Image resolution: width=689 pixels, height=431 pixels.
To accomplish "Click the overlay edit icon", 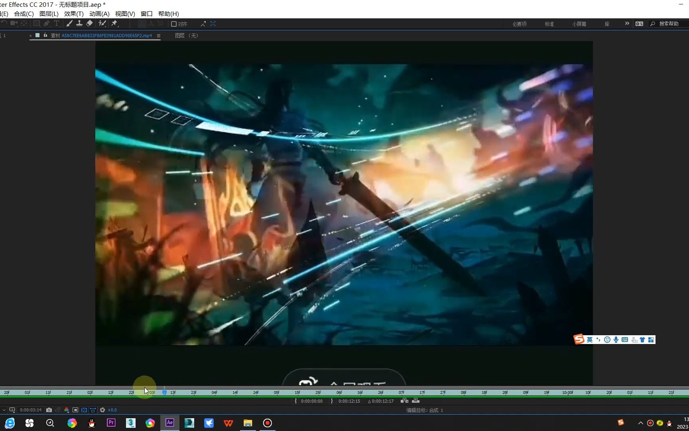I will coord(415,401).
